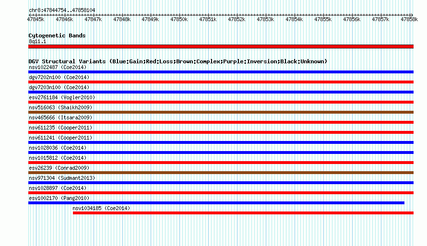Click the blue nsv971304 gain bar
The height and width of the screenshot is (246, 427).
click(x=221, y=183)
